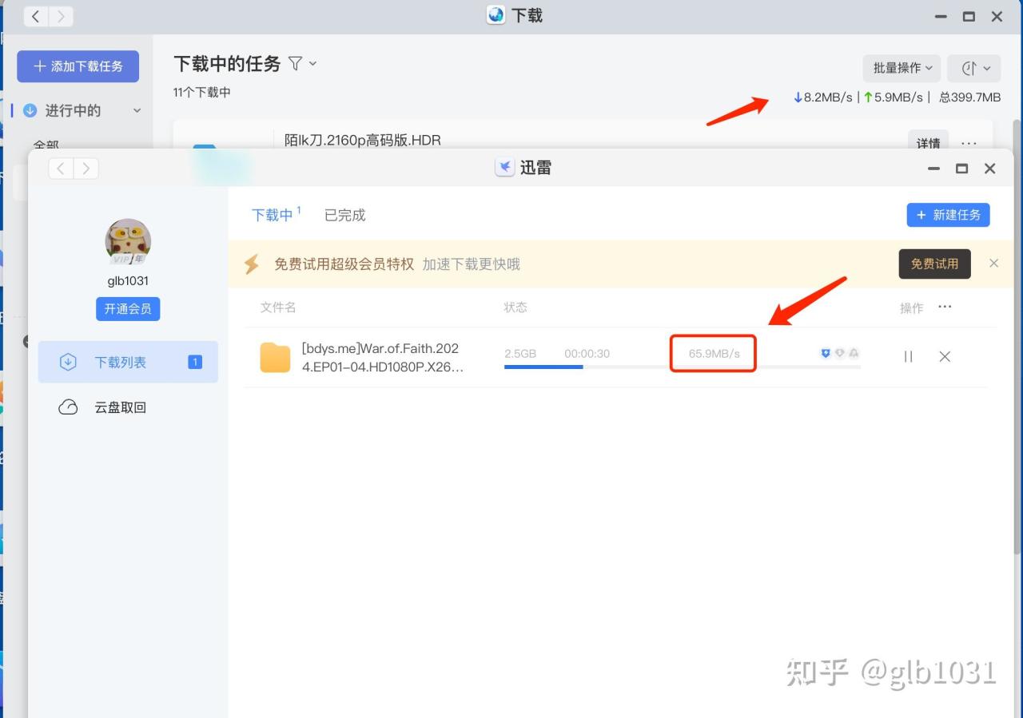Select the 下载中 tab
The width and height of the screenshot is (1023, 718).
[x=272, y=215]
